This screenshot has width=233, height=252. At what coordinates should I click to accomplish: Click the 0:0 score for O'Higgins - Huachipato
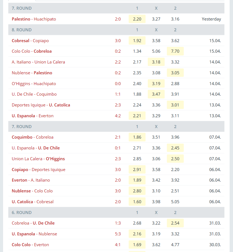(x=118, y=83)
